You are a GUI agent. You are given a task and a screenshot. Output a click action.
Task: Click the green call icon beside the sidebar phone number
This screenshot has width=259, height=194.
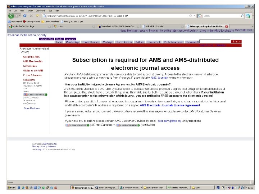46,94
